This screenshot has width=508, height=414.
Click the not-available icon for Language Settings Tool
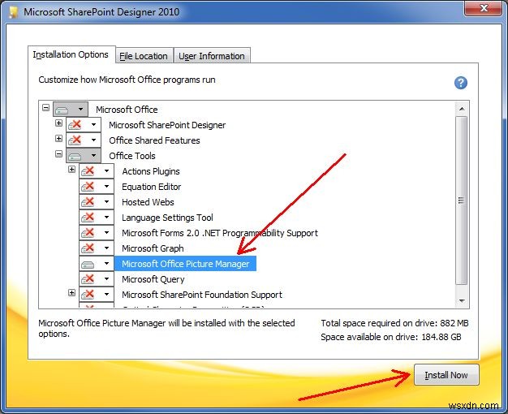pos(88,218)
